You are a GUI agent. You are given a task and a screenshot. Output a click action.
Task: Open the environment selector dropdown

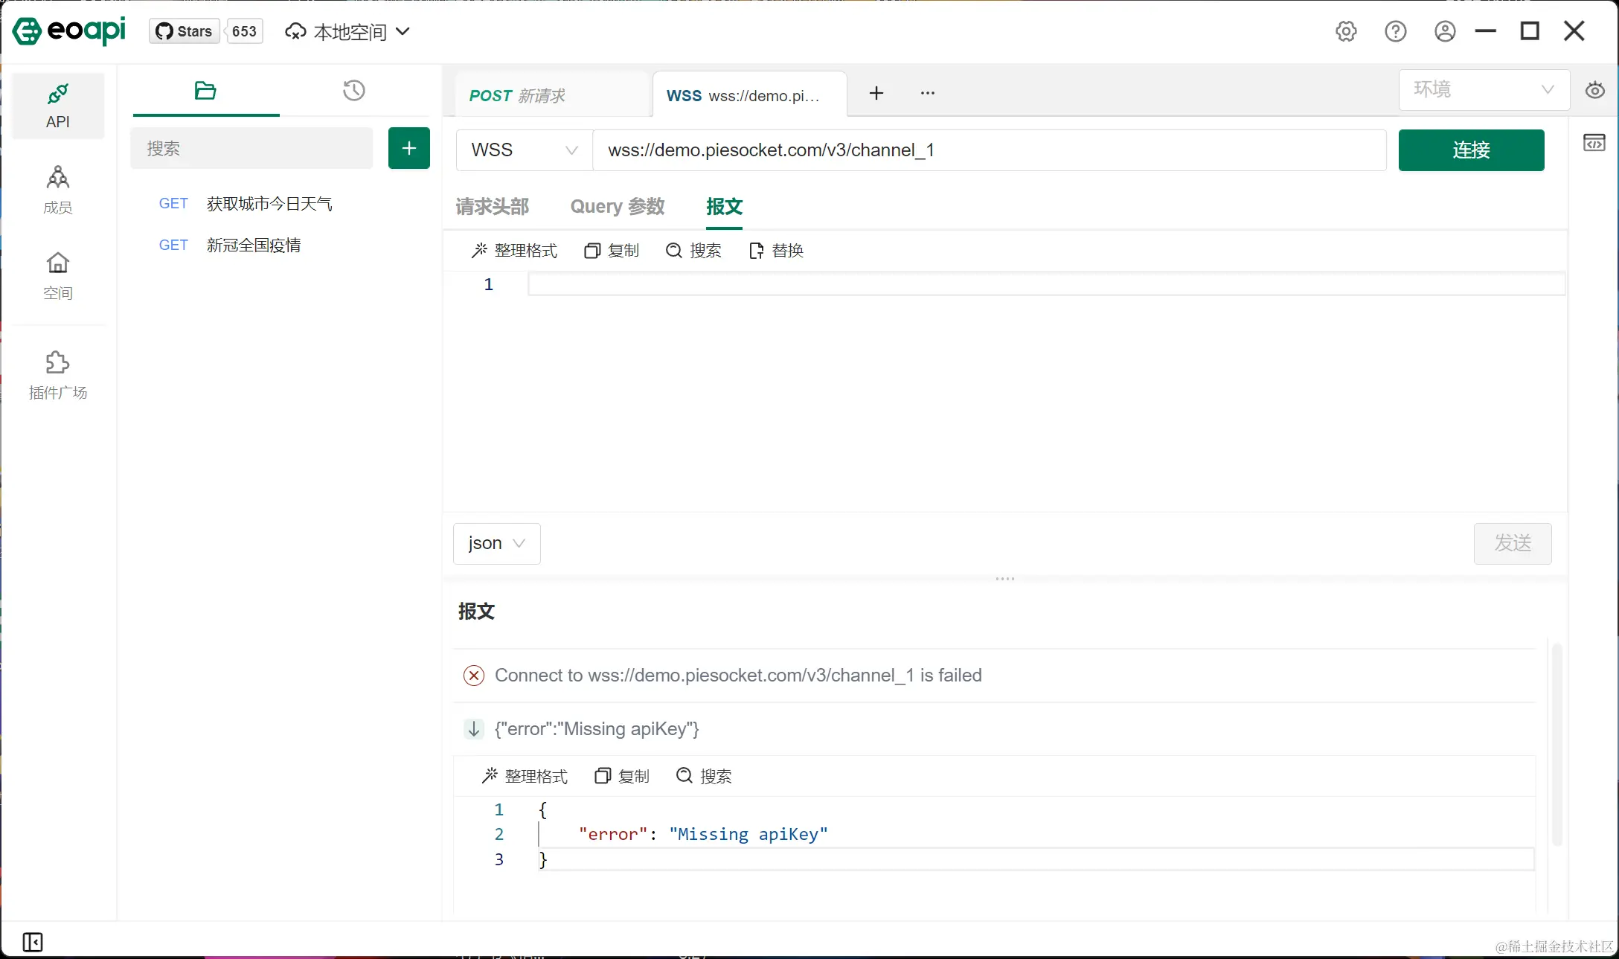click(x=1484, y=90)
